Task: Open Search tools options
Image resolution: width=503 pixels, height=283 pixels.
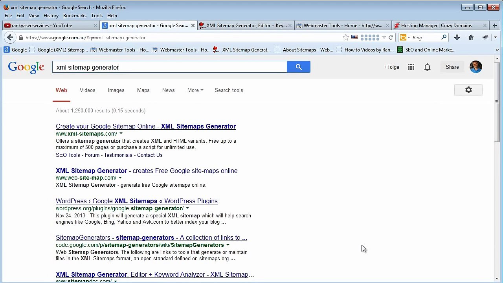Action: coord(229,90)
